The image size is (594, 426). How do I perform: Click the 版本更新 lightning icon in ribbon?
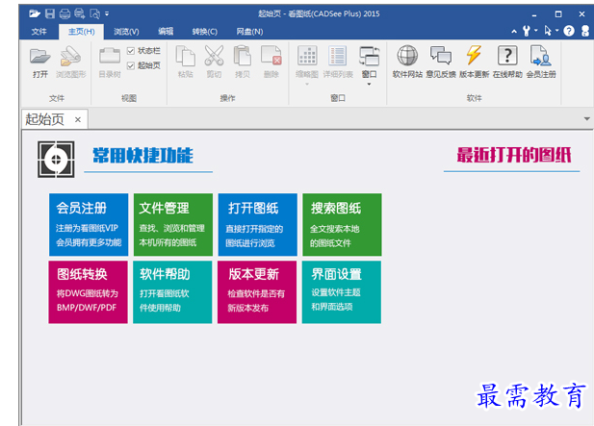tap(474, 55)
